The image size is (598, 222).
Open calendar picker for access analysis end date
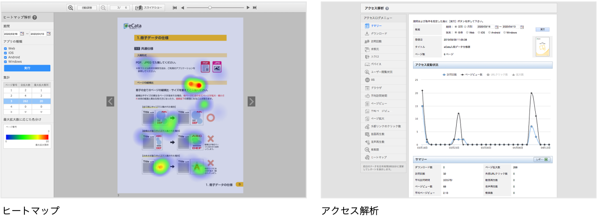pyautogui.click(x=522, y=27)
